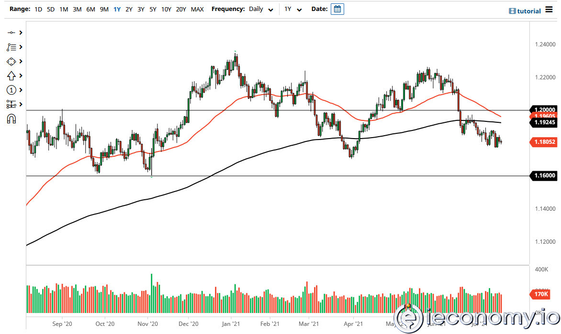This screenshot has width=561, height=334.
Task: Open the date calendar picker
Action: tap(337, 9)
